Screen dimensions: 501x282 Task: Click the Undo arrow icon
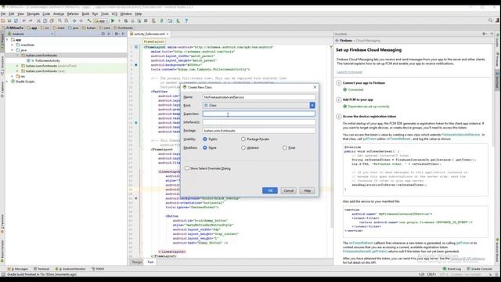point(24,21)
